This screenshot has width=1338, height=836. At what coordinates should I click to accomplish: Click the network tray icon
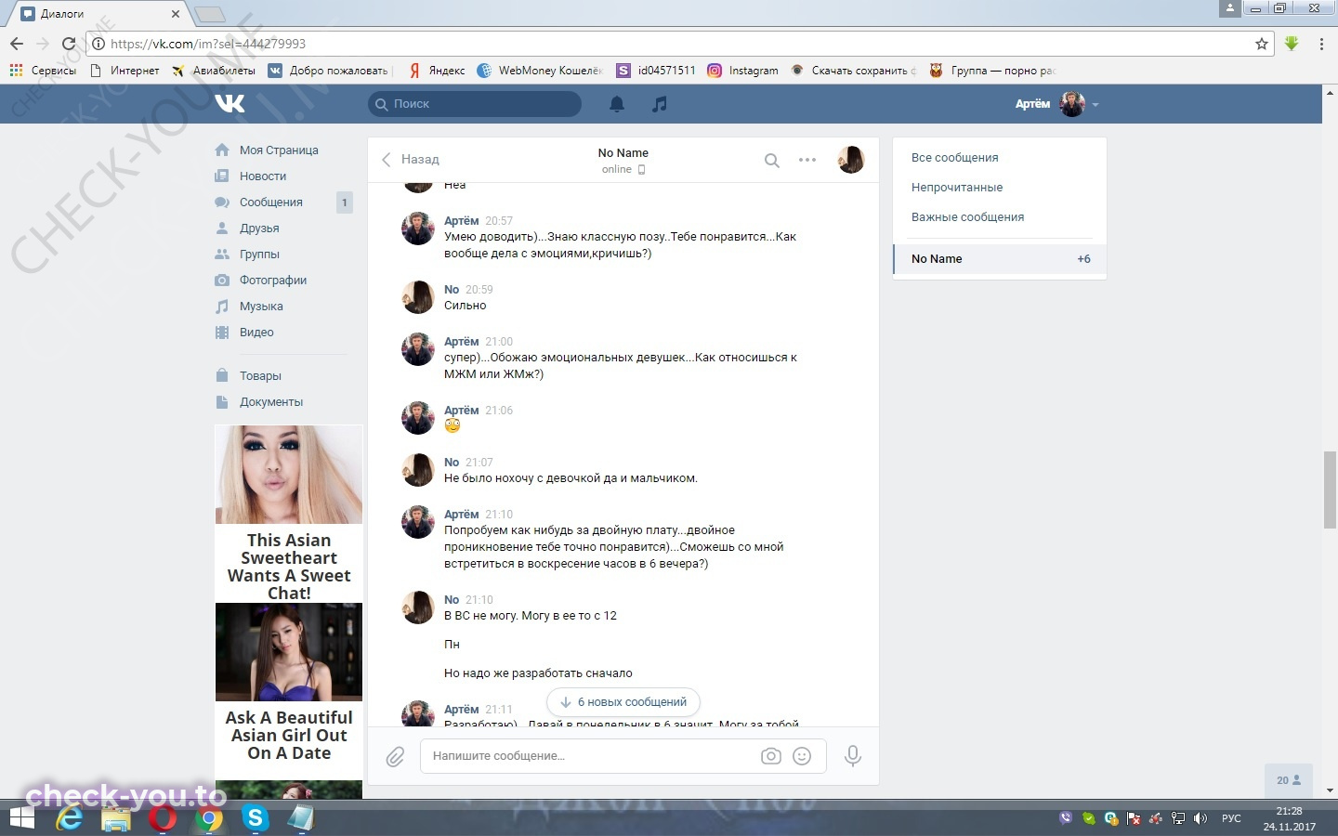(1178, 818)
